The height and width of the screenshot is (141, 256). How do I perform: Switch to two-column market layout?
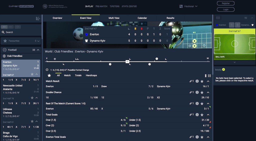[209, 76]
